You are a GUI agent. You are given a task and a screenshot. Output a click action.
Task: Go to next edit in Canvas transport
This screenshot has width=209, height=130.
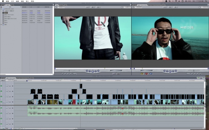(x=176, y=71)
